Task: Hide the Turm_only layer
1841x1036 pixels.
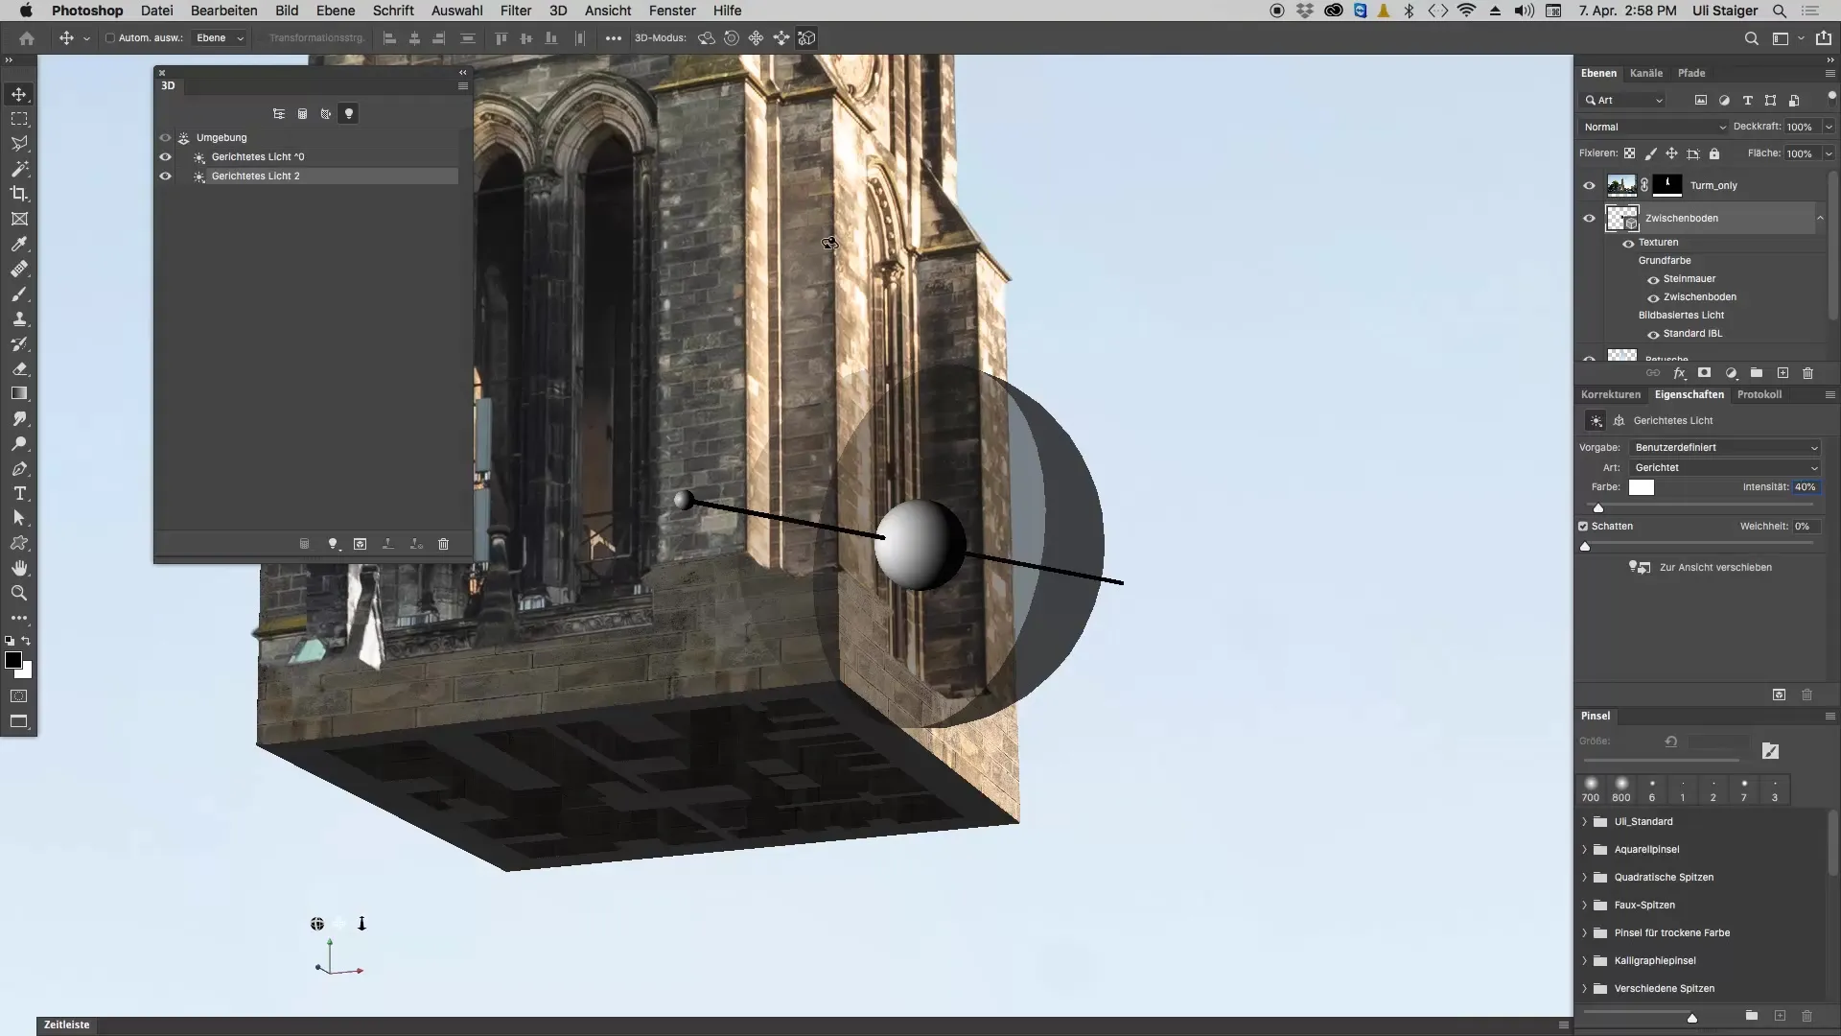Action: [x=1589, y=185]
